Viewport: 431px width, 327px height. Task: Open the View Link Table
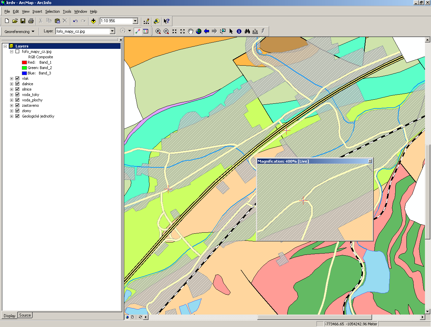coord(145,31)
